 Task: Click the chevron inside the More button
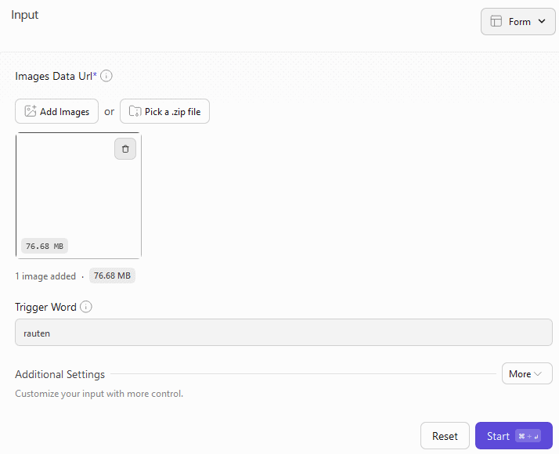tap(538, 374)
